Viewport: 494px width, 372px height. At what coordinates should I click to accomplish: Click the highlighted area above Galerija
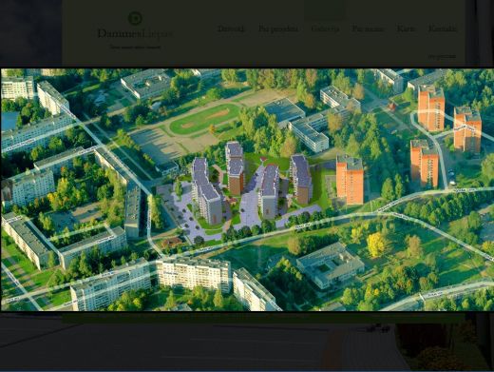[x=325, y=10]
